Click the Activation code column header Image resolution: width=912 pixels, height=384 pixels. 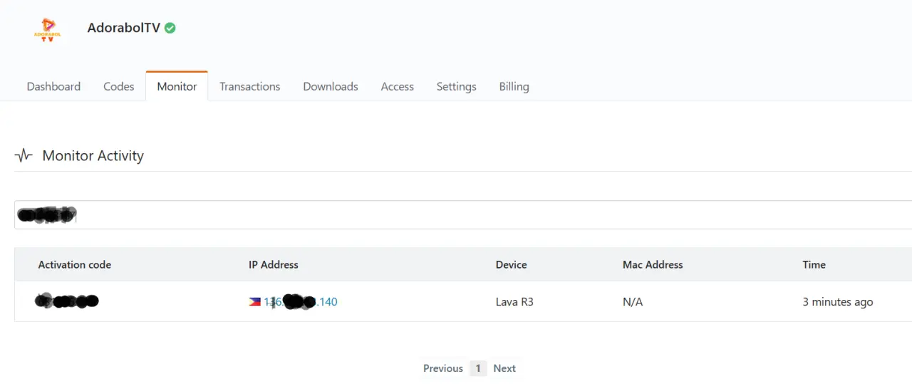[75, 264]
